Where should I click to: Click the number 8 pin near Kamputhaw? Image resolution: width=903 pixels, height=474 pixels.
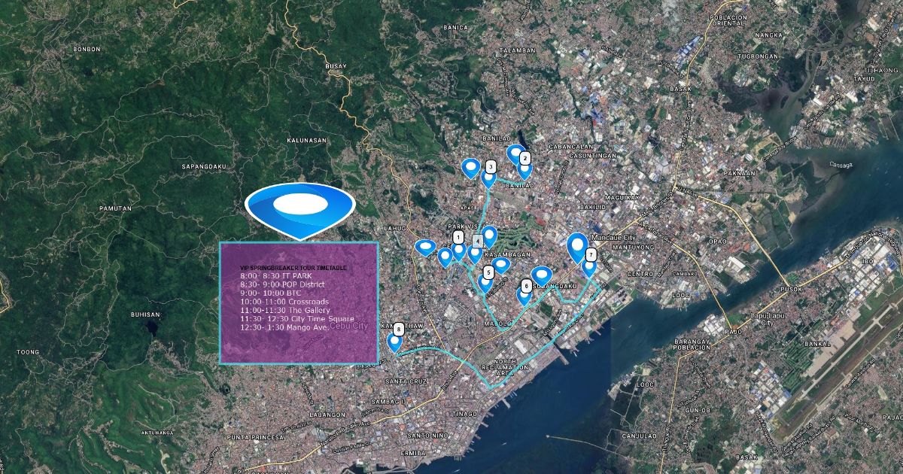394,342
